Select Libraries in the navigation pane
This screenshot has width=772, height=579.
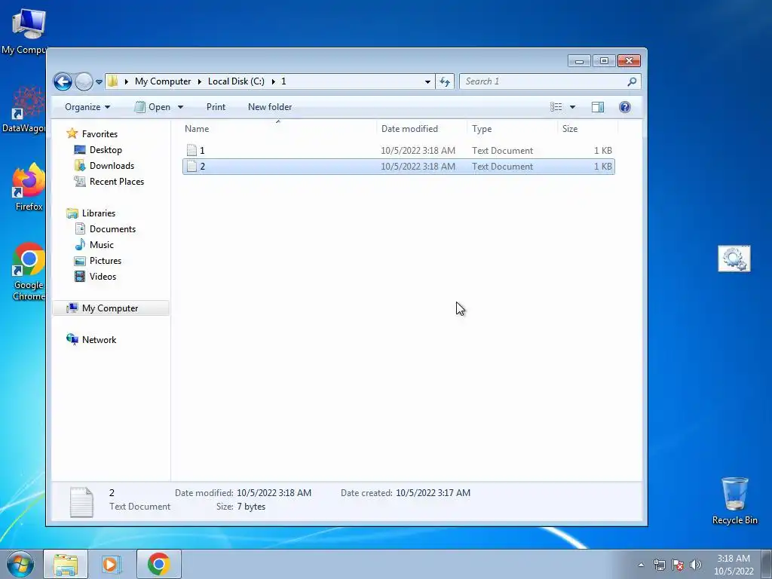[99, 213]
